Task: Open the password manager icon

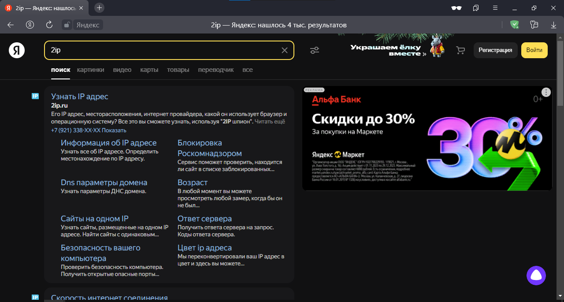Action: pos(534,25)
